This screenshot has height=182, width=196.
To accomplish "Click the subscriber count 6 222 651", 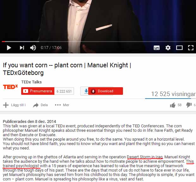I will [64, 91].
